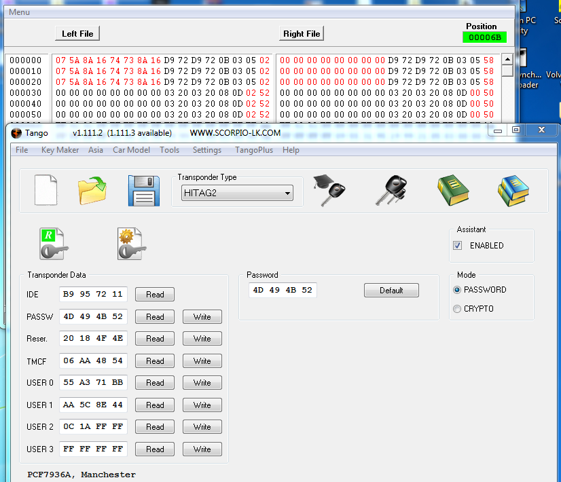Open the File menu in Tango
This screenshot has height=482, width=561.
coord(22,150)
